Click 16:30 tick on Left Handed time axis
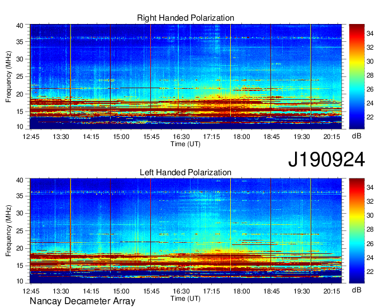The image size is (380, 308). (x=181, y=291)
